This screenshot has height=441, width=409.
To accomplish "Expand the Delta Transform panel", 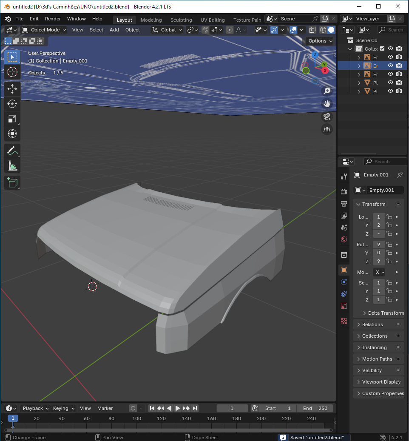I will tap(383, 313).
